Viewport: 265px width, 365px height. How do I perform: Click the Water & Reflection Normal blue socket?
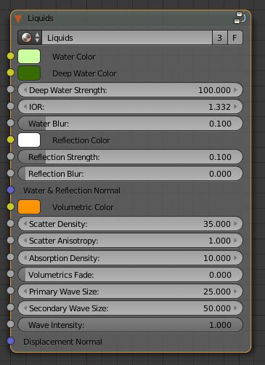point(10,190)
